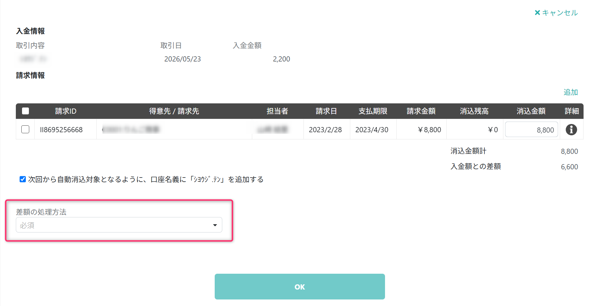Image resolution: width=598 pixels, height=306 pixels.
Task: Click the 追加 link
Action: point(570,92)
